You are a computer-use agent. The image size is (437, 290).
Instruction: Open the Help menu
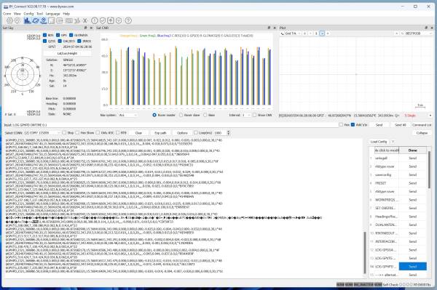tap(66, 14)
